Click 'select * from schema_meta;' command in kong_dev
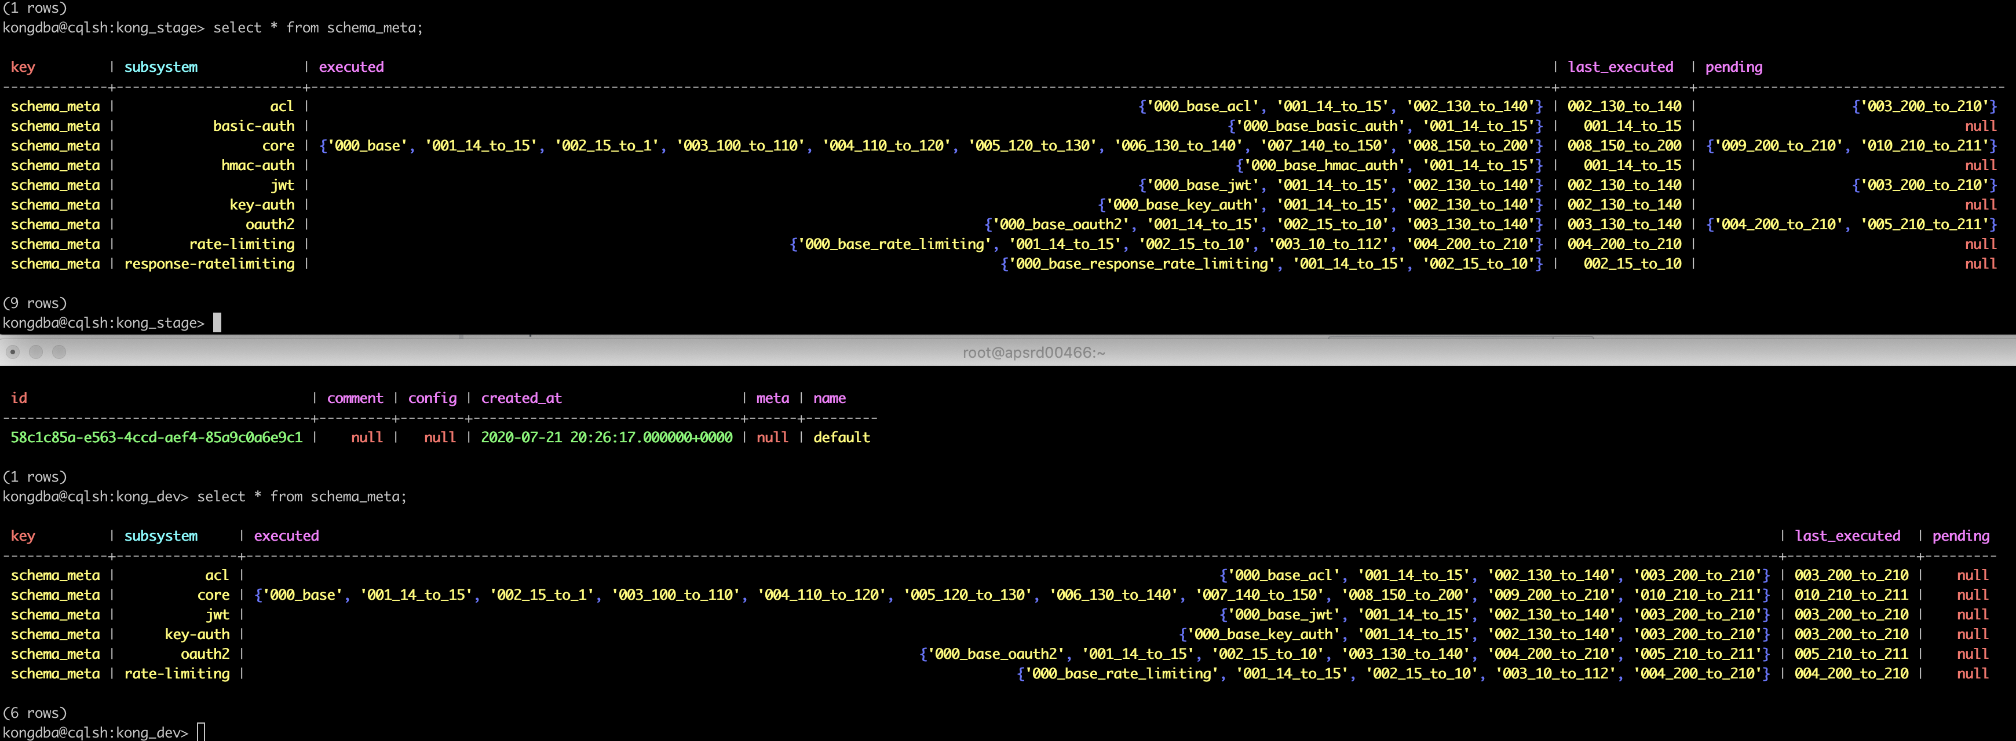 point(301,497)
